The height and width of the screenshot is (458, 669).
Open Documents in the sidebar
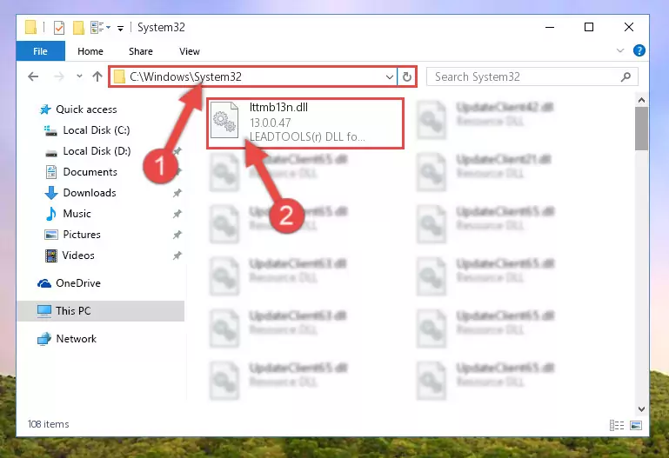(90, 172)
